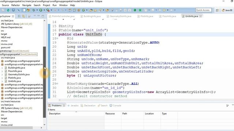Screen dimensions: 234x131
Task: Click the Open Task icon
Action: point(95,10)
